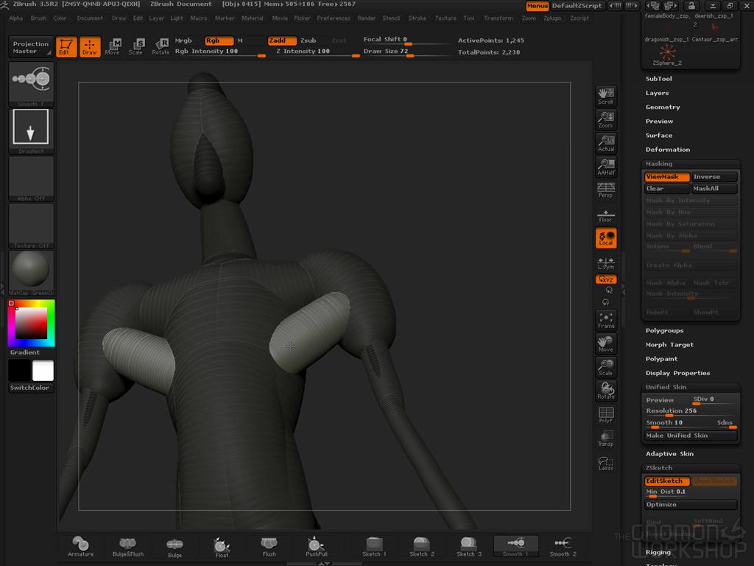Select the Sketch 2 brush
The height and width of the screenshot is (566, 754).
point(421,547)
